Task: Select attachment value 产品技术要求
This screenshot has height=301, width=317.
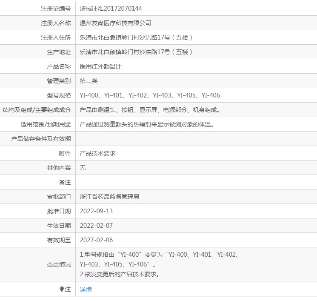Action: click(x=97, y=153)
